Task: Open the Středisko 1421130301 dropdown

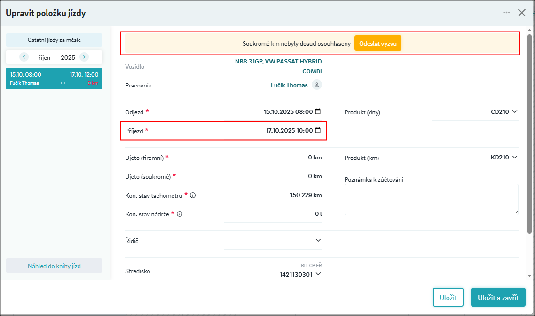Action: [318, 274]
